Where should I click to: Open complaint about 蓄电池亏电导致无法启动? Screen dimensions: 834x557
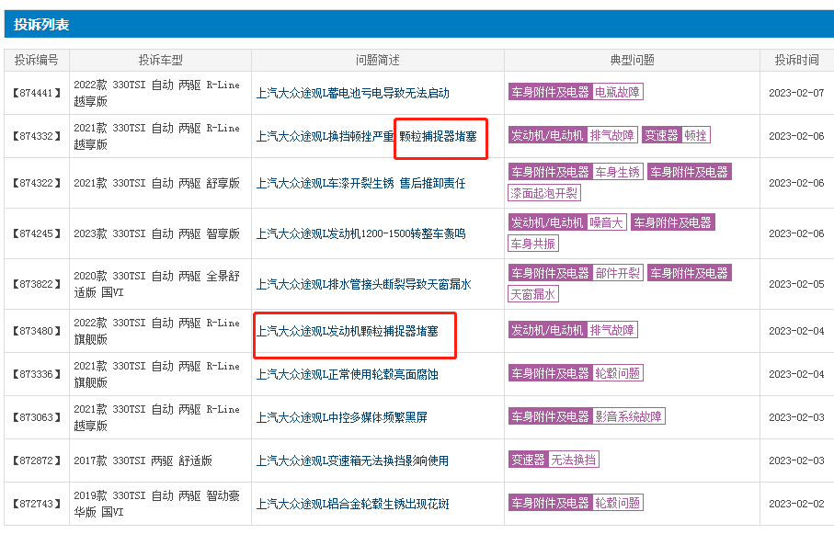(x=353, y=93)
